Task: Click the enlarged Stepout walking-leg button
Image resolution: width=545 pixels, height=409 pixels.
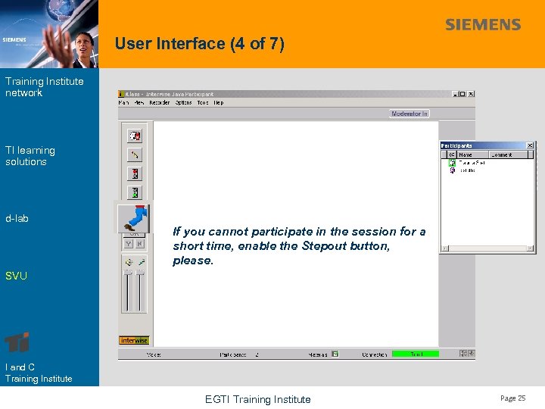Action: pos(133,218)
